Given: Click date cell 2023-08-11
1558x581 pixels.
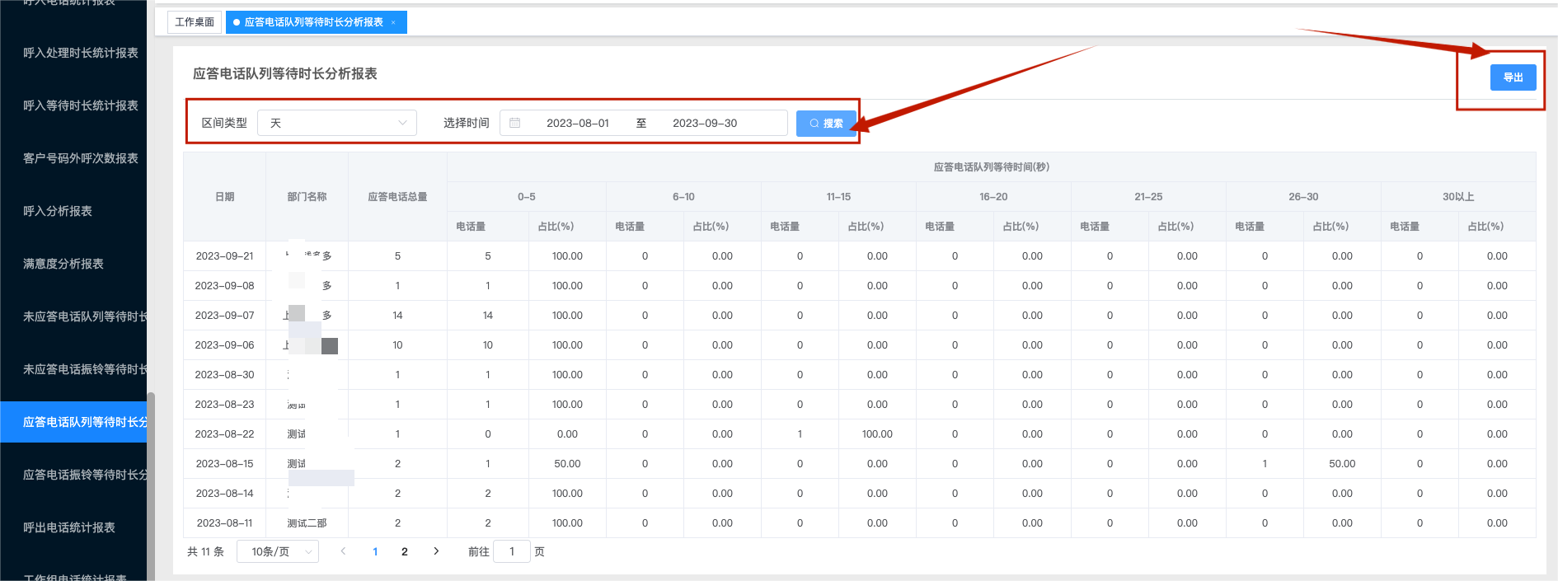Looking at the screenshot, I should [225, 523].
